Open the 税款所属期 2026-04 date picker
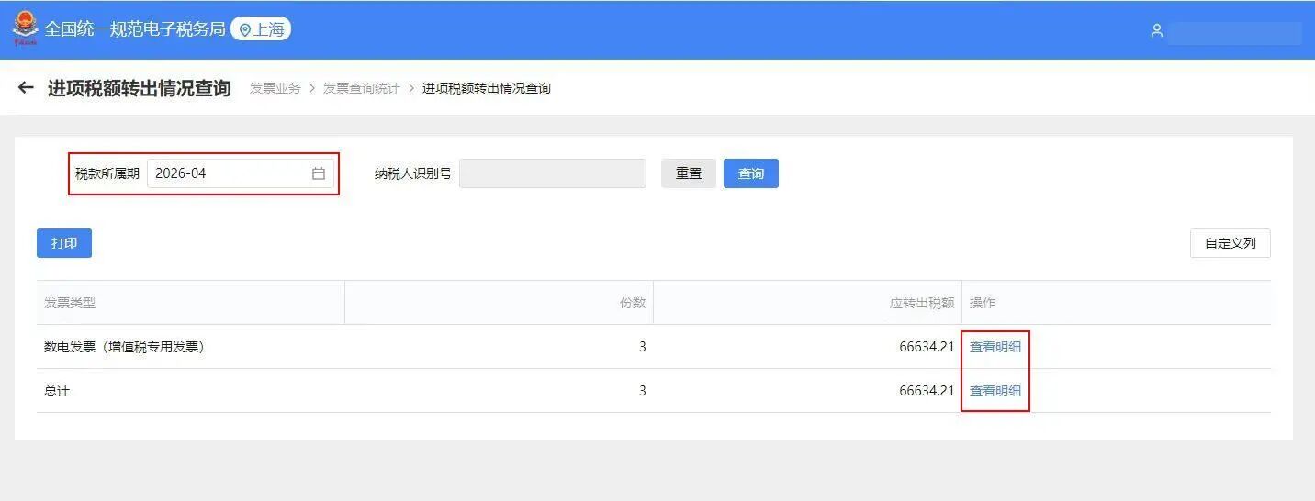This screenshot has width=1315, height=501. [241, 173]
